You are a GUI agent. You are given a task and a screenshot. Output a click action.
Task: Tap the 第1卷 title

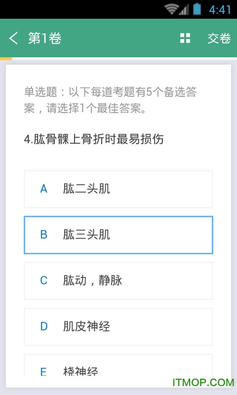pos(44,39)
